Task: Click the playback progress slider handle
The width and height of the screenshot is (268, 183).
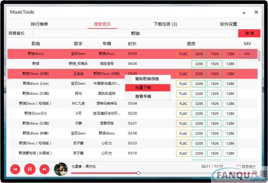Action: coord(138,173)
